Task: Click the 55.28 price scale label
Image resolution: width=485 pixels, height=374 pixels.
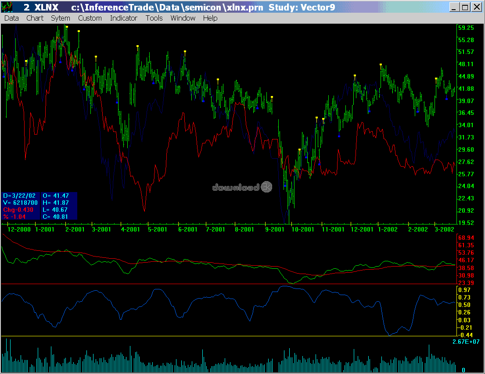Action: pyautogui.click(x=466, y=40)
